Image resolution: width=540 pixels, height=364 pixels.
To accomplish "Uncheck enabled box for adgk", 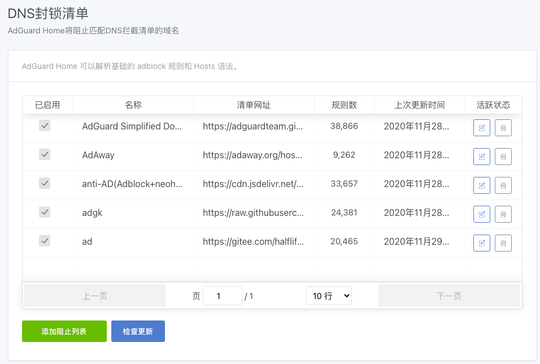I will point(45,212).
